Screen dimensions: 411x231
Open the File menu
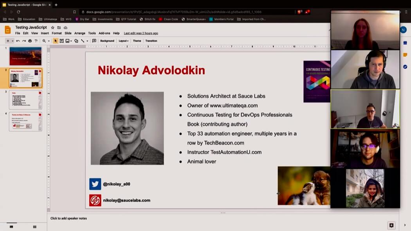[18, 33]
